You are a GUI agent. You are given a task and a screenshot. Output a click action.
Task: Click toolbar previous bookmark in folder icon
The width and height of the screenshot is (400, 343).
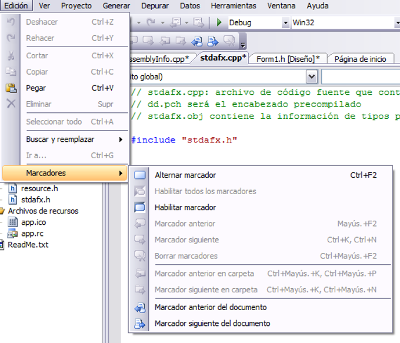click(165, 41)
